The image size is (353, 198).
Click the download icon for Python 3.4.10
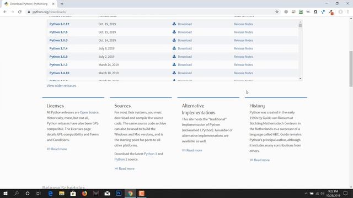pyautogui.click(x=174, y=73)
